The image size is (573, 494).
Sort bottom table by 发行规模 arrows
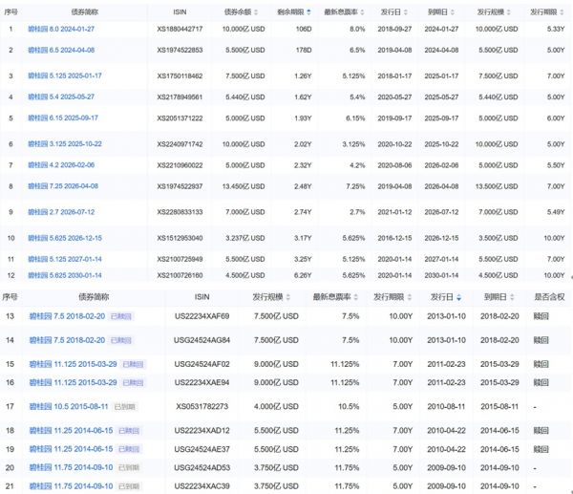click(288, 297)
